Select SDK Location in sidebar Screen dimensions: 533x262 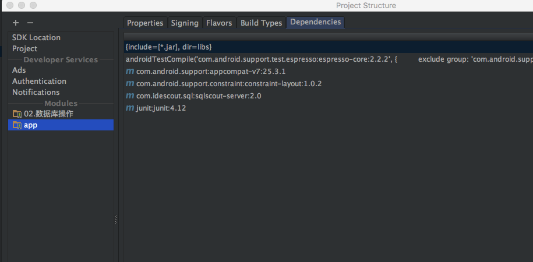point(36,37)
